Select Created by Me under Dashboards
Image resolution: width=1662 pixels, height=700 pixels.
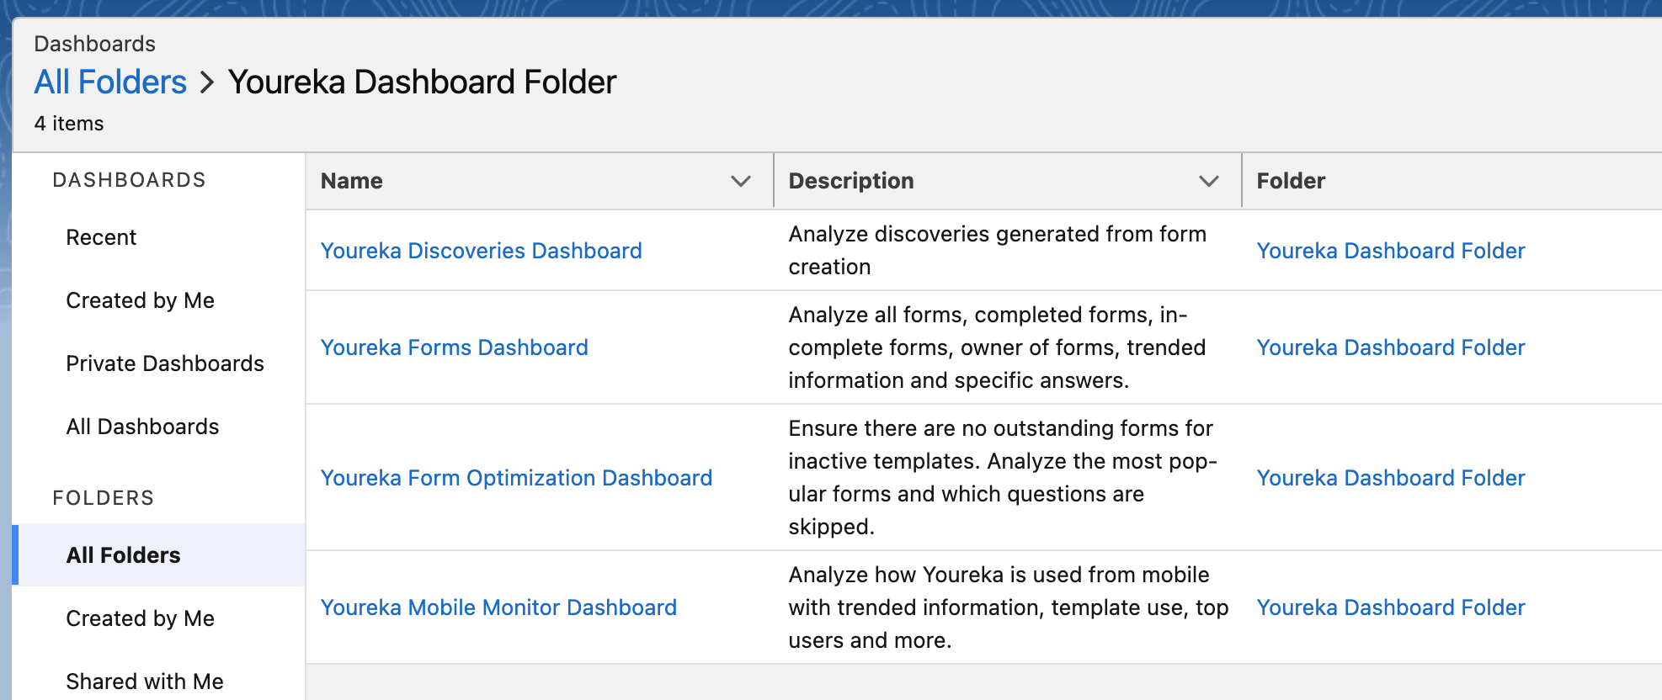[141, 300]
